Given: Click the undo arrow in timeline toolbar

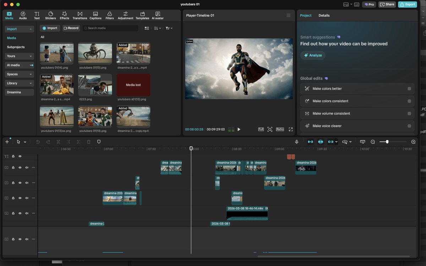Looking at the screenshot, I should (38, 142).
